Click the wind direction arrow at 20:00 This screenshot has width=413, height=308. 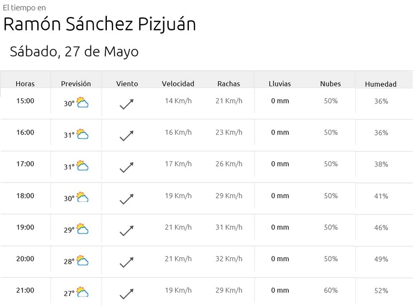pos(126,262)
